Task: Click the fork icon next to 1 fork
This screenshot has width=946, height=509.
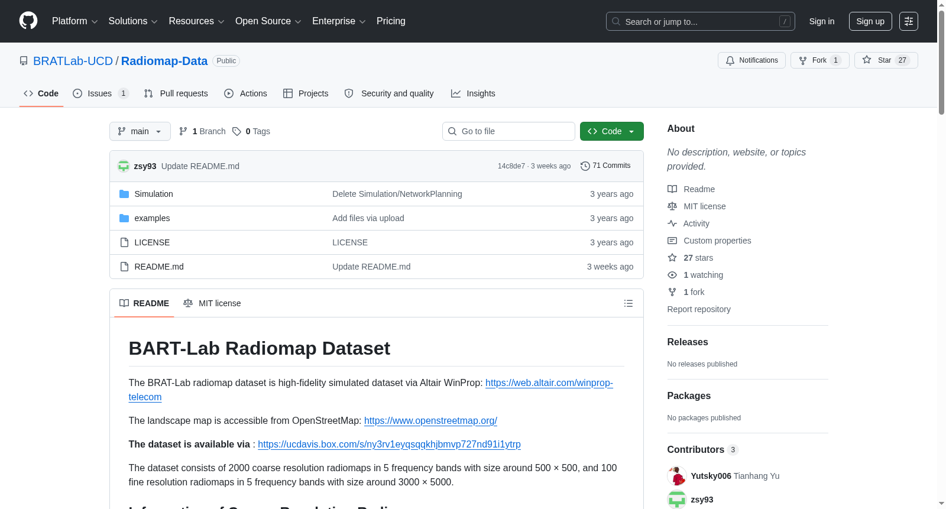Action: point(672,292)
